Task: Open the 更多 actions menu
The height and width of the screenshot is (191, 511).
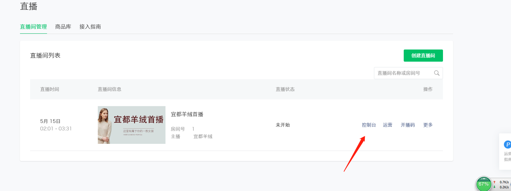Action: 428,125
